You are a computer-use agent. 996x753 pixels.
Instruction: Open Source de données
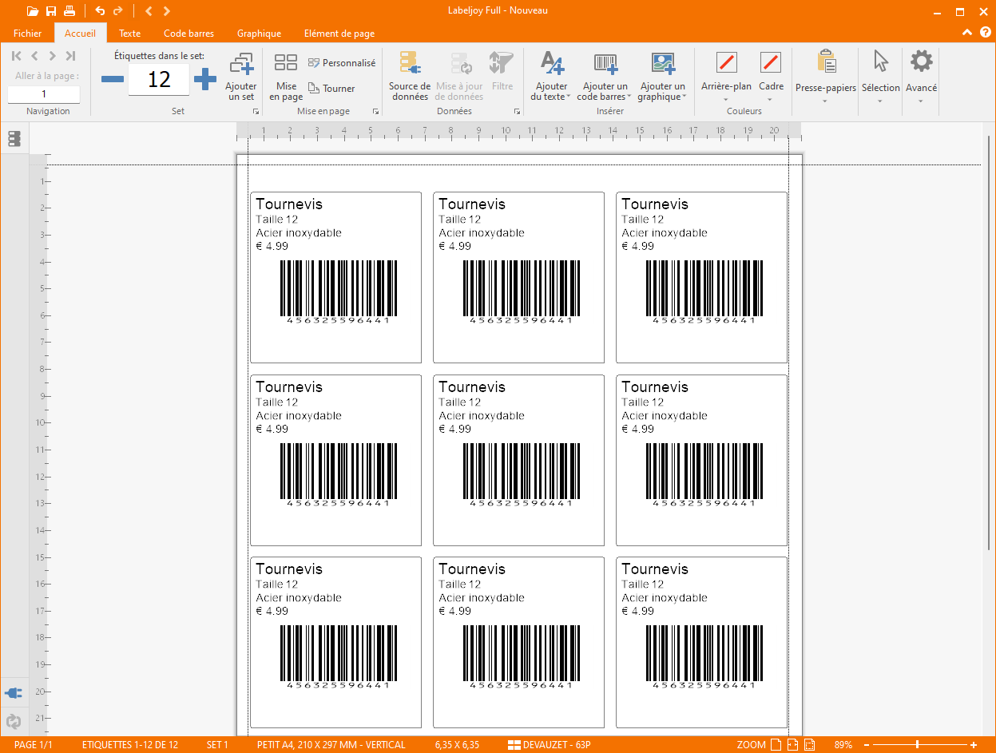(x=410, y=77)
